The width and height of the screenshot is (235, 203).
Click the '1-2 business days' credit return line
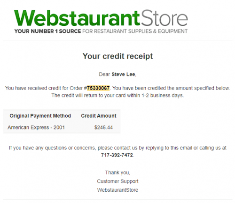coord(117,95)
